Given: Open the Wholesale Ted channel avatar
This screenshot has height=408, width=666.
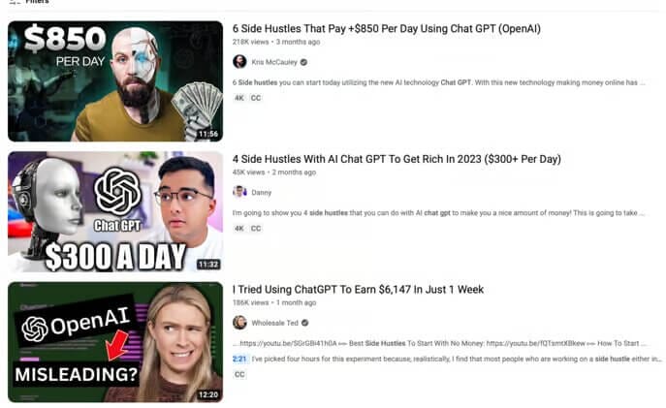Looking at the screenshot, I should tap(239, 323).
